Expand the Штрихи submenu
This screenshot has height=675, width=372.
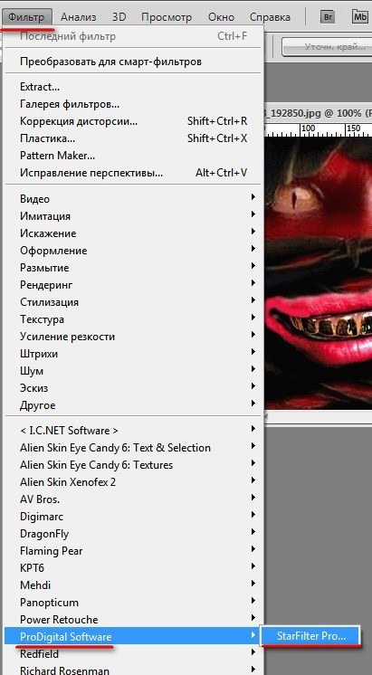(133, 354)
